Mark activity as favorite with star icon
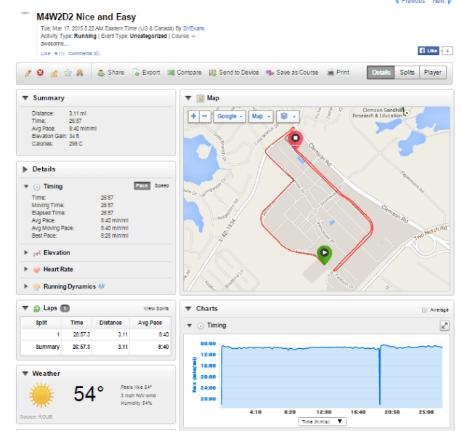 point(68,73)
